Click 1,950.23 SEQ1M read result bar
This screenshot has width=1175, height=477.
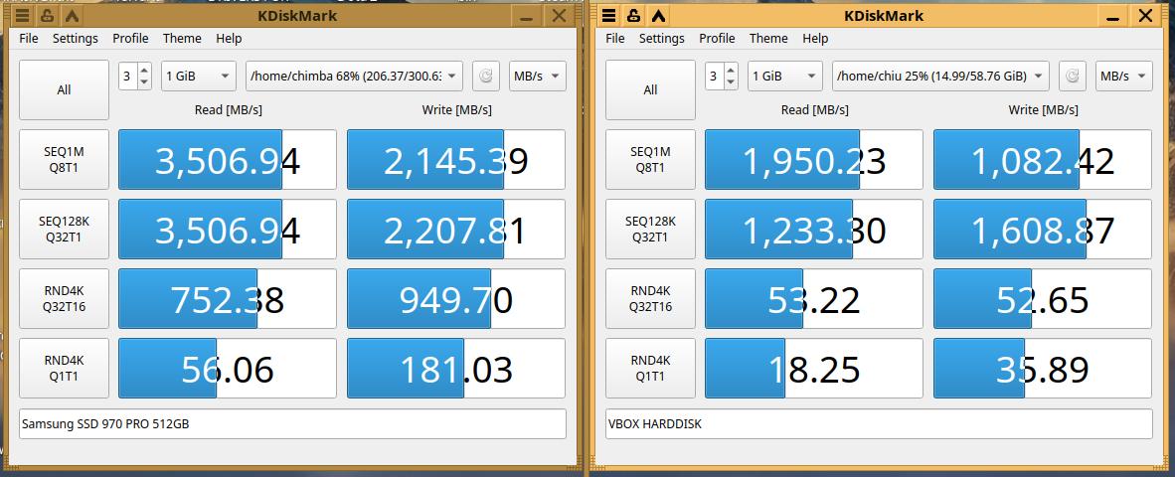[x=814, y=160]
